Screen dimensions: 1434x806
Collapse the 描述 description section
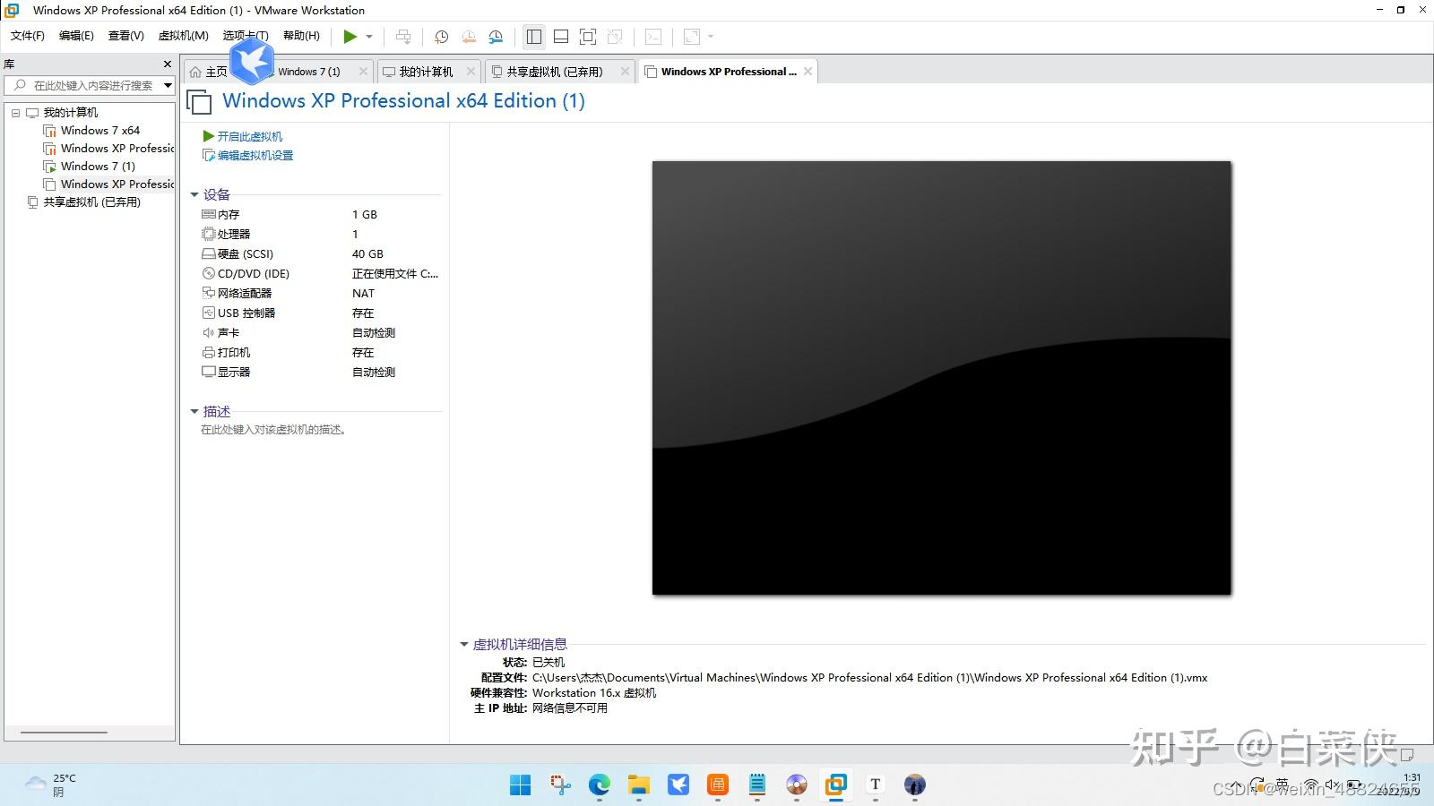pos(195,411)
